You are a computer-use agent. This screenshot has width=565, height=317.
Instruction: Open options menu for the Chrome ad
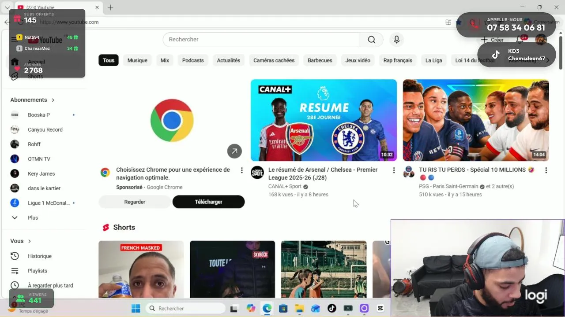pyautogui.click(x=241, y=170)
